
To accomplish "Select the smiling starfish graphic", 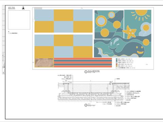I will (129, 32).
